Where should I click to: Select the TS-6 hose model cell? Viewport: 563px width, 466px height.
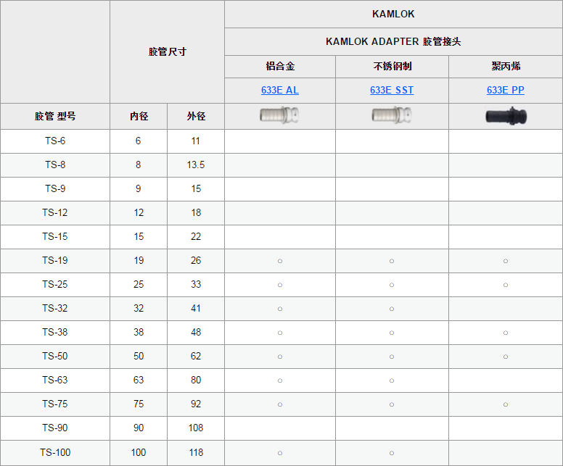55,141
